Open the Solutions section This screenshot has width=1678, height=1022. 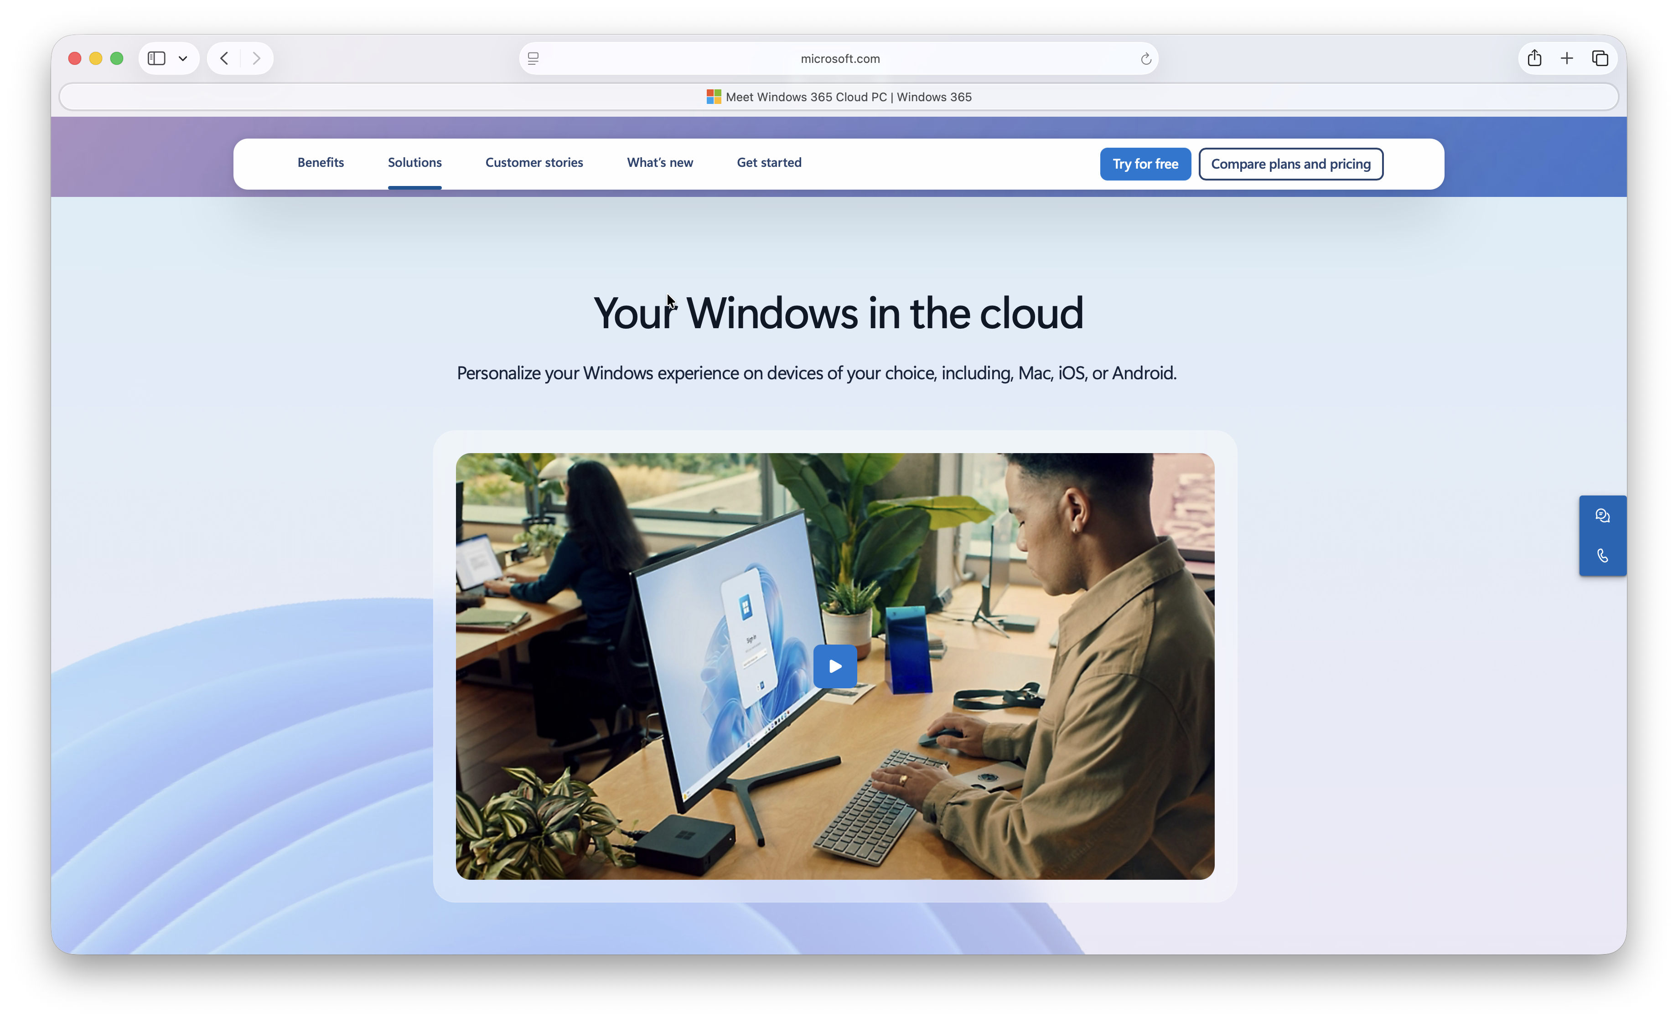click(x=415, y=163)
